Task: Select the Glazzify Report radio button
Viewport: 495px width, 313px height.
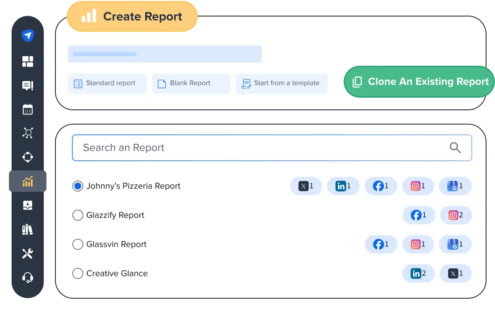Action: [x=78, y=215]
